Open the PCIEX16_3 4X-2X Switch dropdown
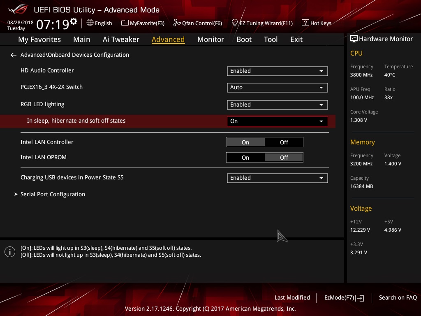 [278, 87]
